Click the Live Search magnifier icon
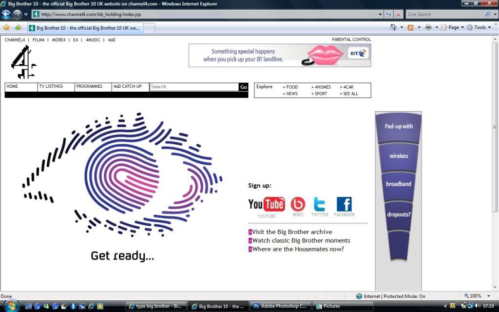 pos(487,14)
